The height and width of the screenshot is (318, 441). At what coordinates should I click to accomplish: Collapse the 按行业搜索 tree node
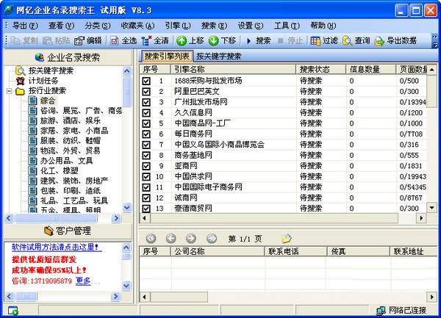click(10, 91)
